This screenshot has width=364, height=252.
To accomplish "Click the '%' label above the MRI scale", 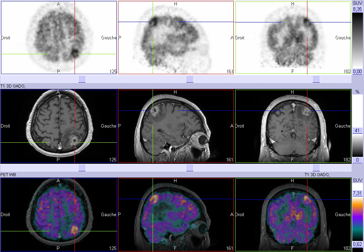I will click(x=357, y=92).
